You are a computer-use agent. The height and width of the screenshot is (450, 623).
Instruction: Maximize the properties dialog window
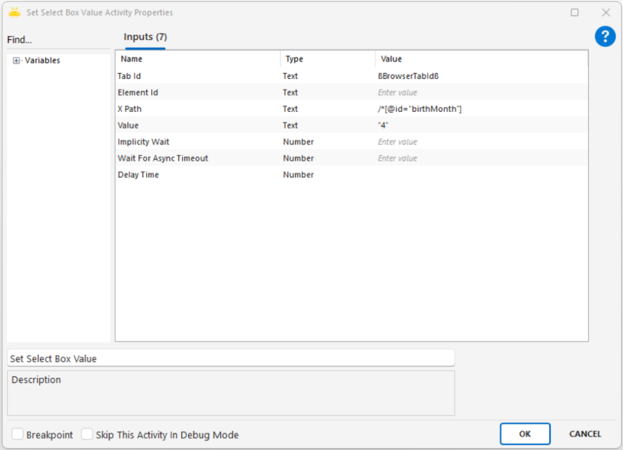pos(574,12)
